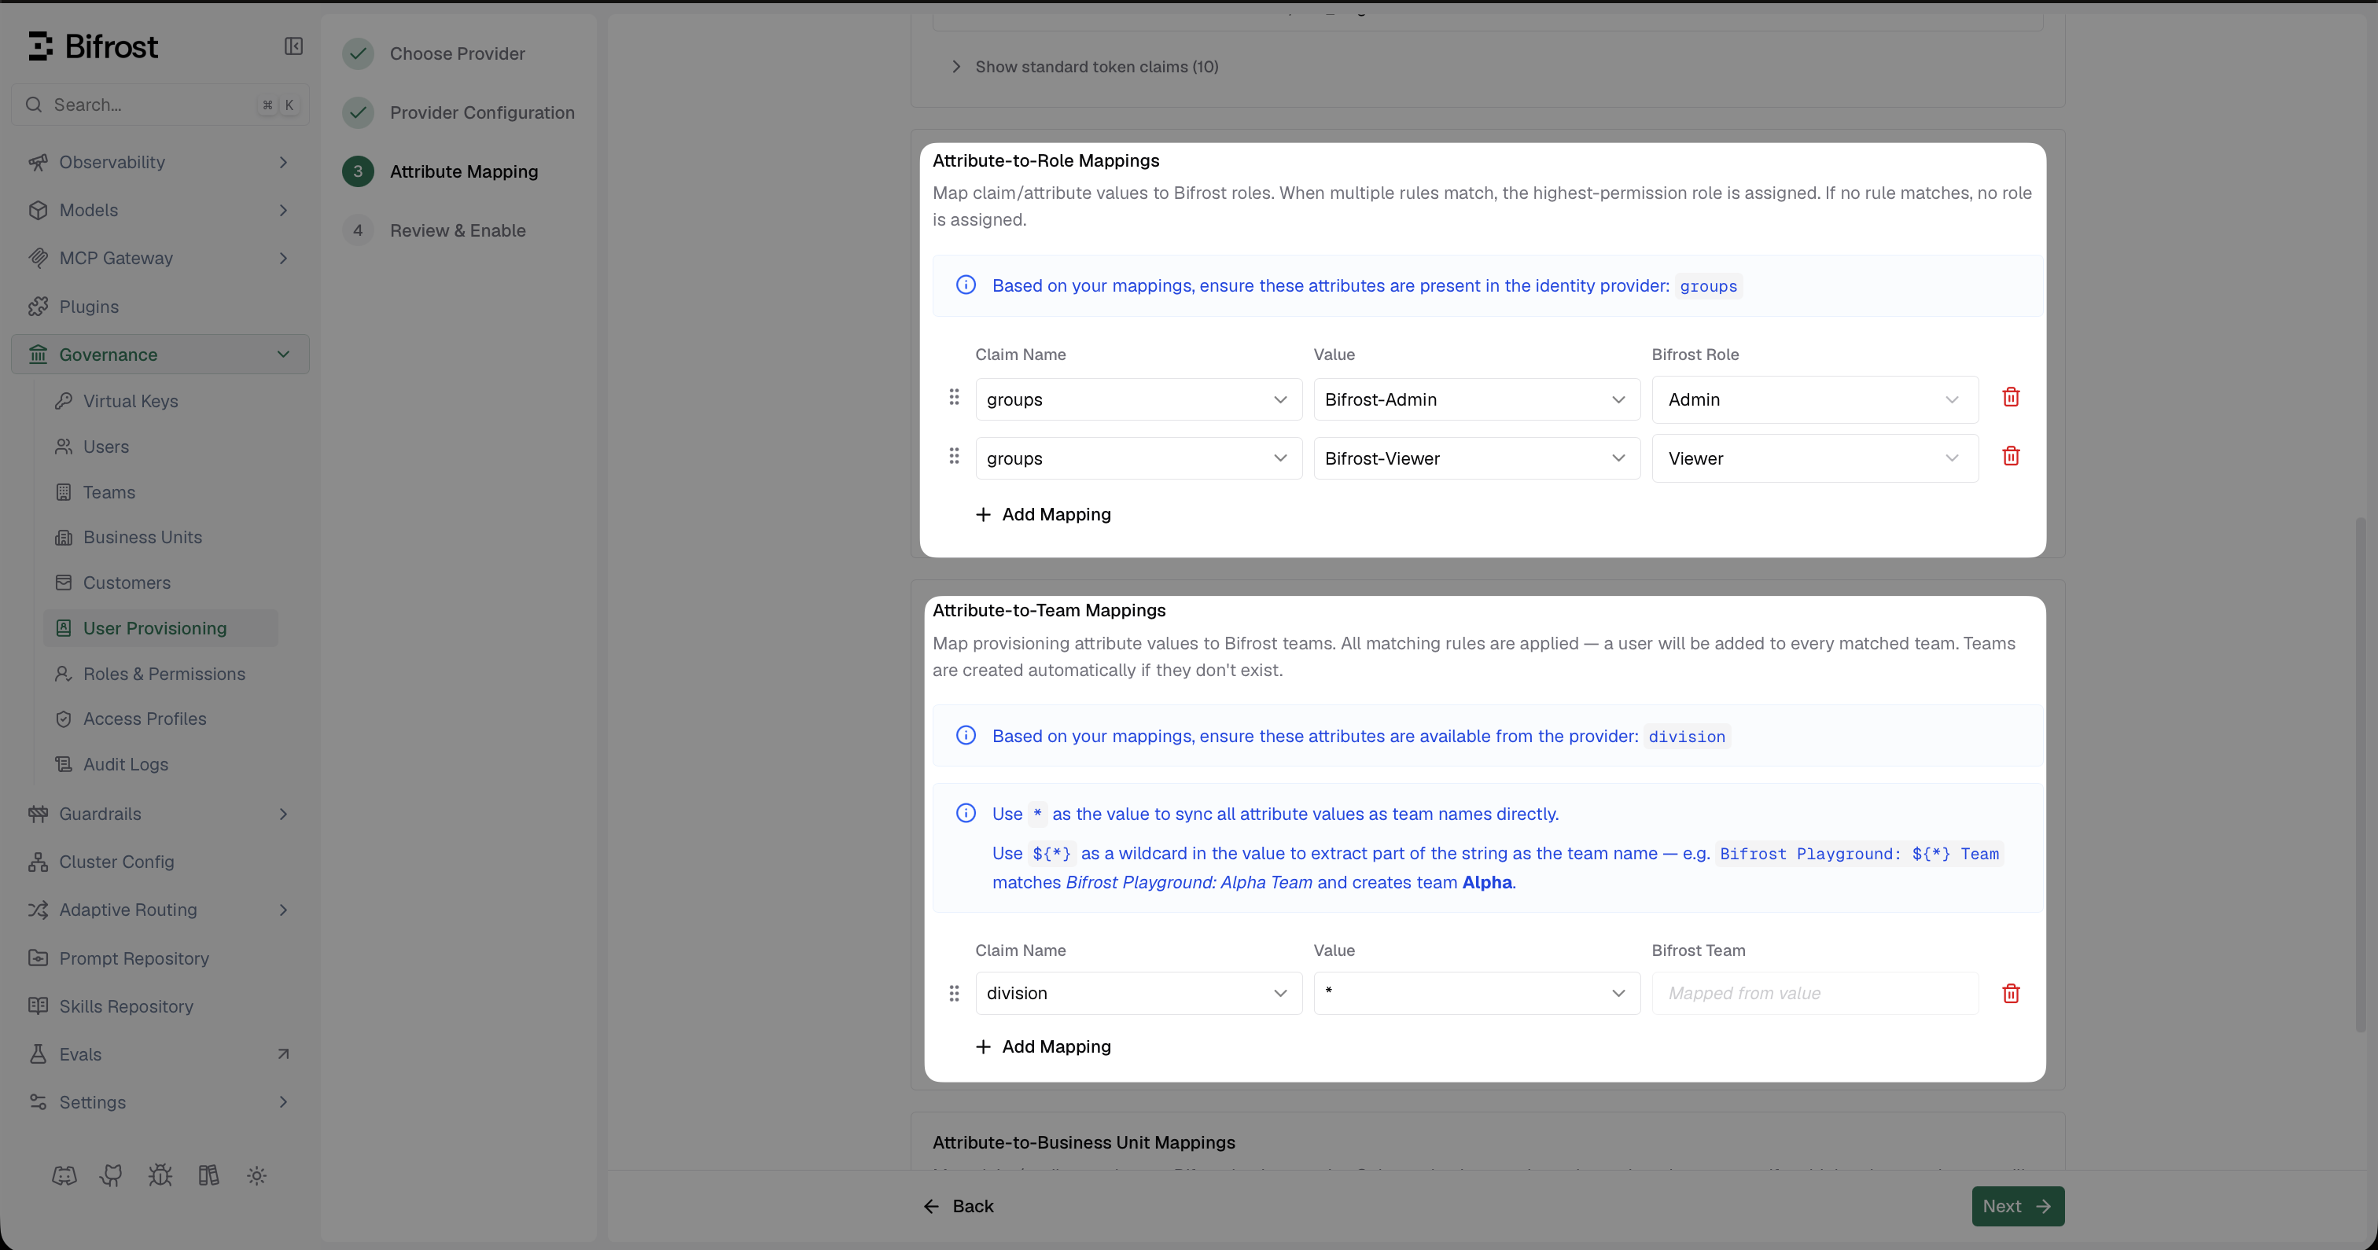Go to Virtual Keys
The image size is (2378, 1250).
pos(160,401)
